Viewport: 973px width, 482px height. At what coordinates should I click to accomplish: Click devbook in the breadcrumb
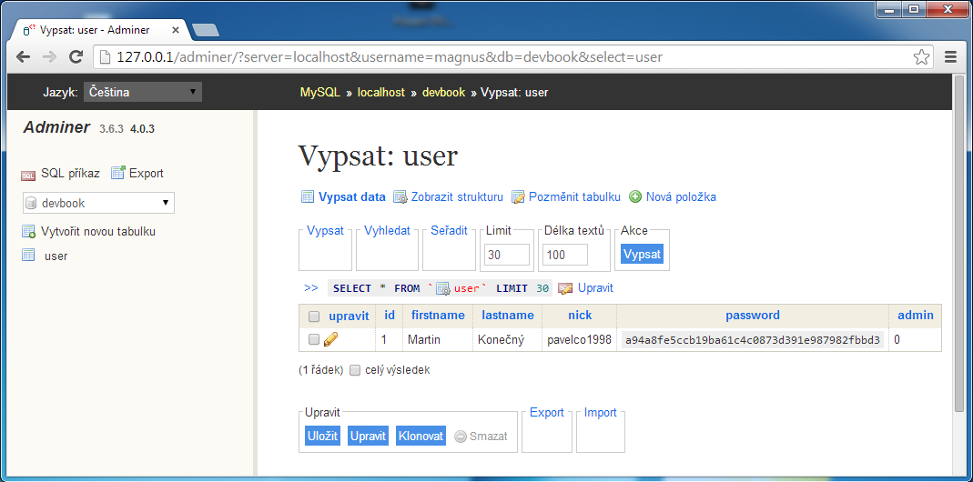click(443, 93)
